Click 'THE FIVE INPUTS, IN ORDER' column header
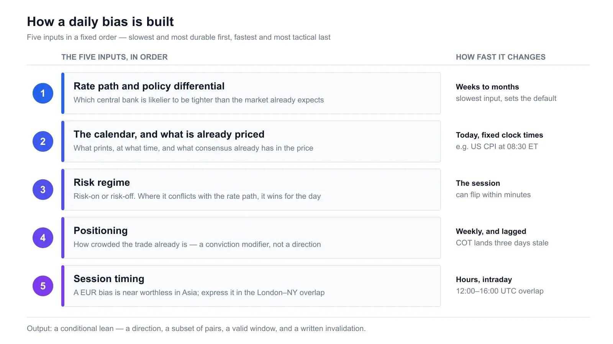Viewport: 613px width, 344px height. pyautogui.click(x=115, y=57)
